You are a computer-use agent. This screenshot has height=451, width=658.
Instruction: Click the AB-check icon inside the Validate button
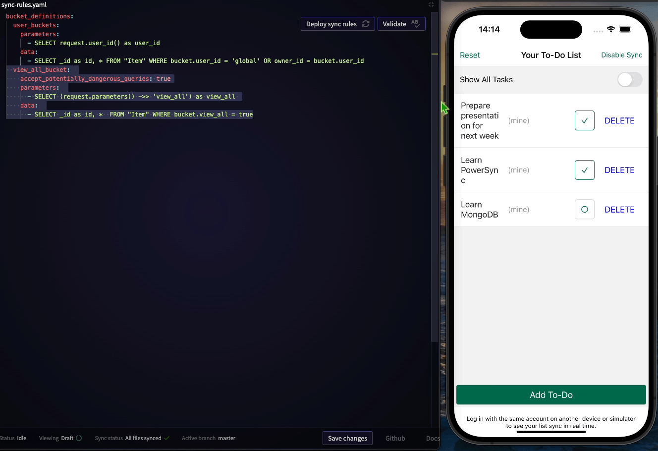point(416,23)
